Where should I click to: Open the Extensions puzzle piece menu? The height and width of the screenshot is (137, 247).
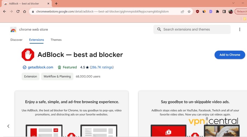pos(217,12)
